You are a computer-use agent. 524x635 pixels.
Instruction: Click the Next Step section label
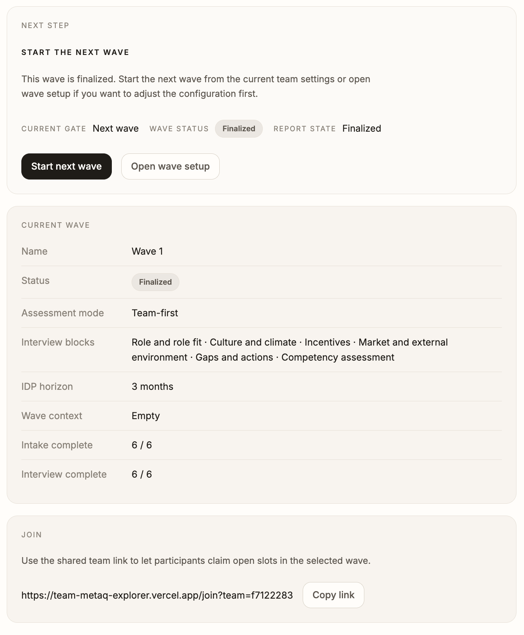point(45,25)
